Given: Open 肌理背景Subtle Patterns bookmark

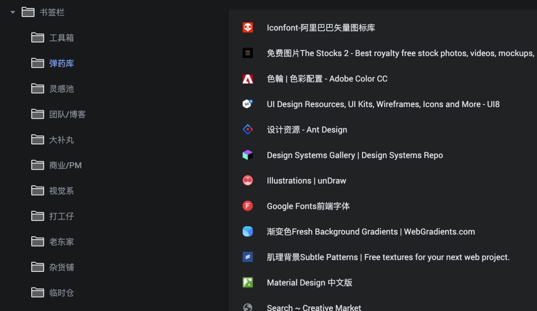Looking at the screenshot, I should click(388, 257).
